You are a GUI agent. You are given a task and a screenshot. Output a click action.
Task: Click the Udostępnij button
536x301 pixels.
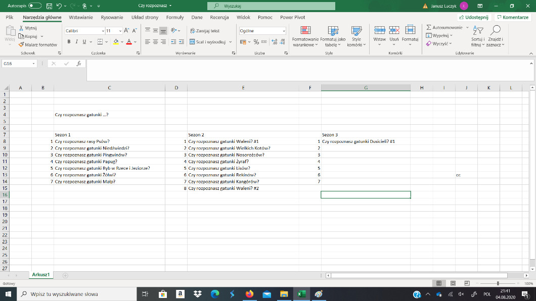(473, 17)
